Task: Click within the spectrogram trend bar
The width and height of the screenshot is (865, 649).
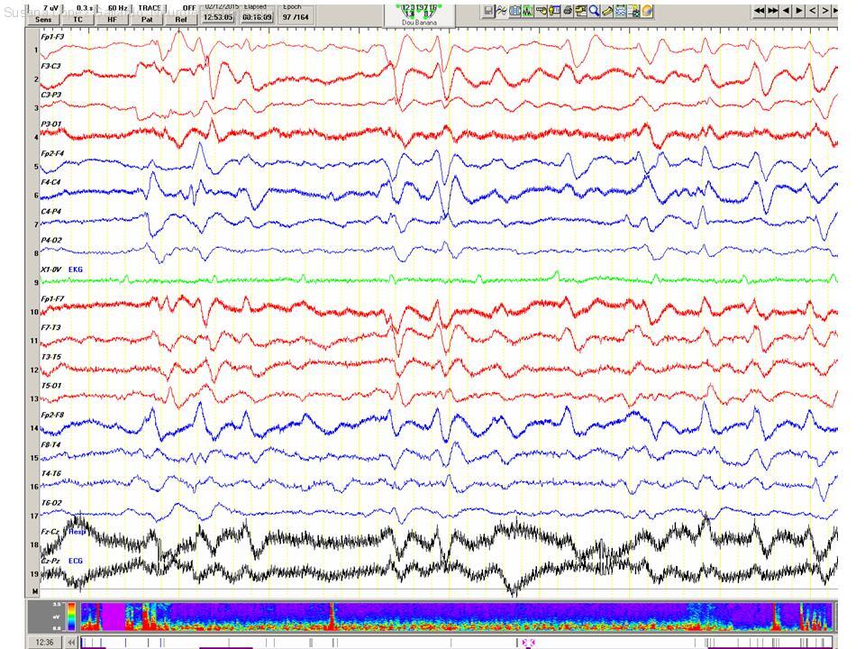Action: 451,617
